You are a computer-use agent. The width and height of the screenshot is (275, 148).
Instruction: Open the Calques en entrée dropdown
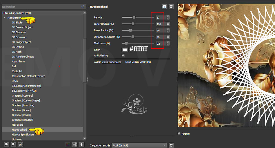coord(139,145)
